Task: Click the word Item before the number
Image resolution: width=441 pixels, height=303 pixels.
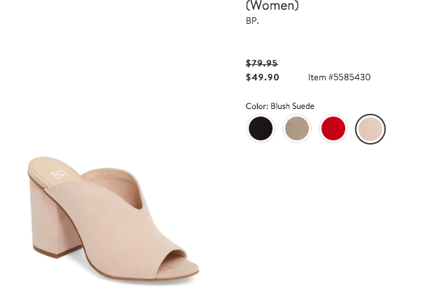Action: pos(317,77)
